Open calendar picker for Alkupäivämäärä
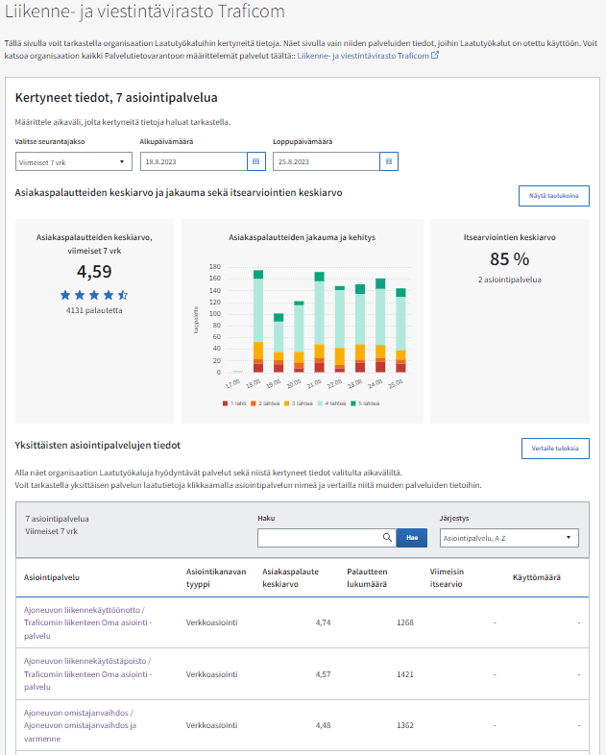Screen dimensions: 606x755 pyautogui.click(x=255, y=161)
